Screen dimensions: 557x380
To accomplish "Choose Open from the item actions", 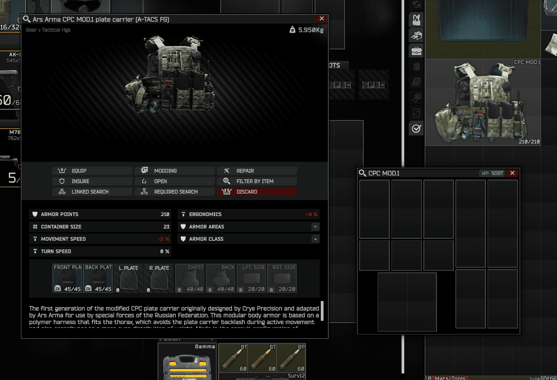I will (x=175, y=181).
